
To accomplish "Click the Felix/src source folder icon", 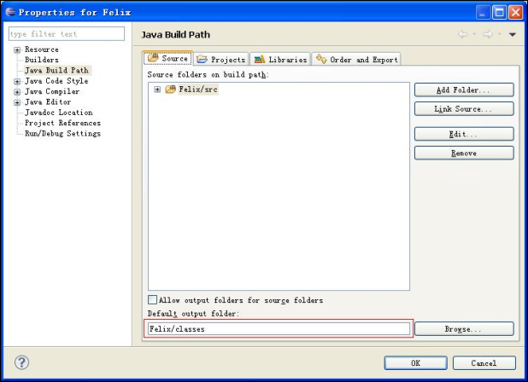I will pos(170,90).
